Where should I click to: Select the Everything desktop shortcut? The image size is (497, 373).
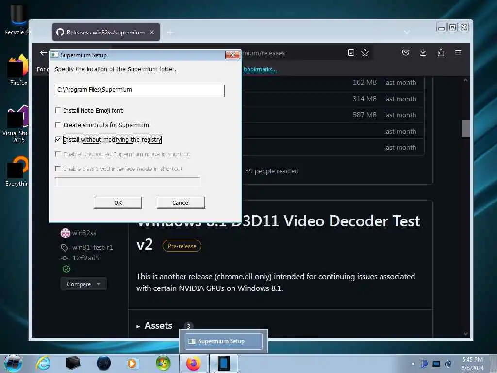(17, 171)
